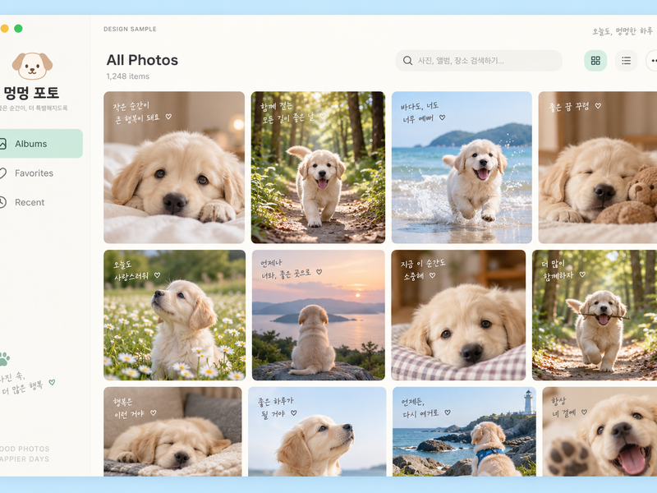
Task: Open the Albums section
Action: [41, 144]
